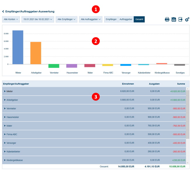Switch view to Auftraggeber
The image size is (191, 170).
pos(126,19)
